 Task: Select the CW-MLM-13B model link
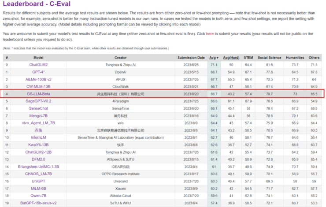(x=38, y=86)
